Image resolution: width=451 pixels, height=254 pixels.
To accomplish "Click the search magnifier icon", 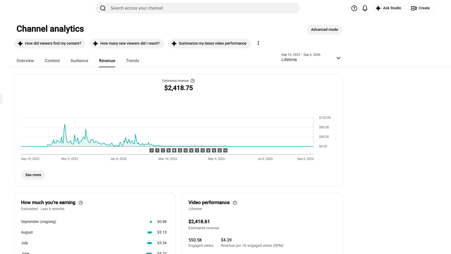I will pyautogui.click(x=103, y=8).
